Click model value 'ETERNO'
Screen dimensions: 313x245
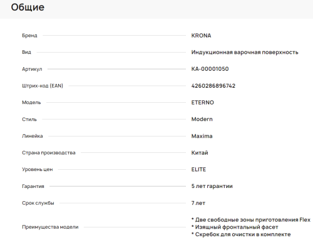(x=203, y=103)
